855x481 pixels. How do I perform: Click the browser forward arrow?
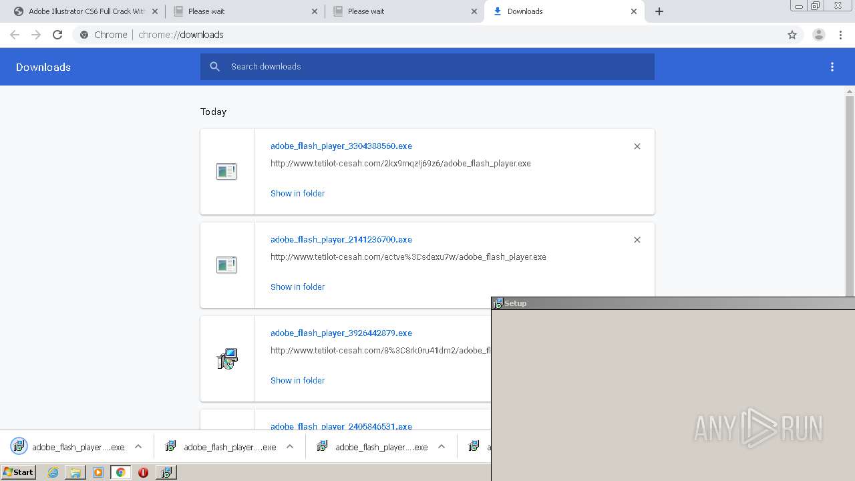coord(36,35)
